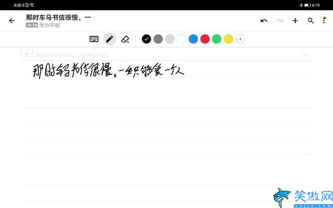Choose the red pen color
This screenshot has width=333, height=208.
205,39
